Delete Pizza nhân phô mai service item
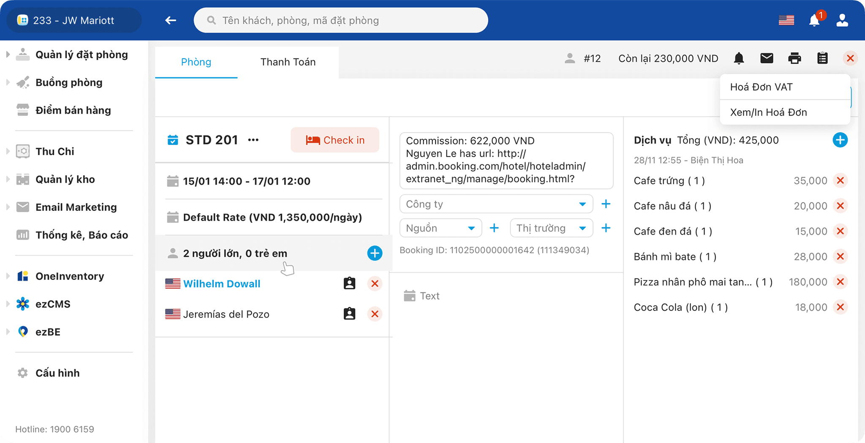 840,282
